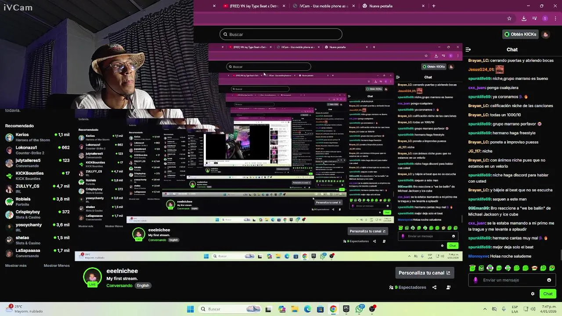Open recommended channel Robleis
Viewport: 562px width, 316px height.
[37, 201]
